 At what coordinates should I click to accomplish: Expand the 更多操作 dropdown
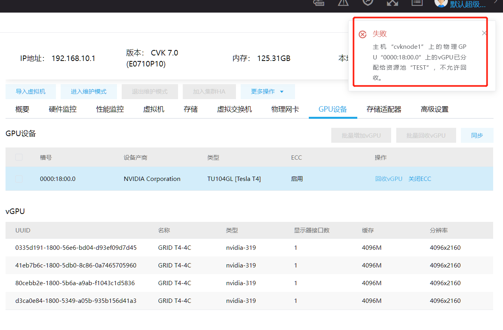[x=267, y=92]
